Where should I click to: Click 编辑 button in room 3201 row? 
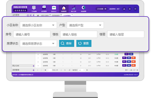click(129, 62)
